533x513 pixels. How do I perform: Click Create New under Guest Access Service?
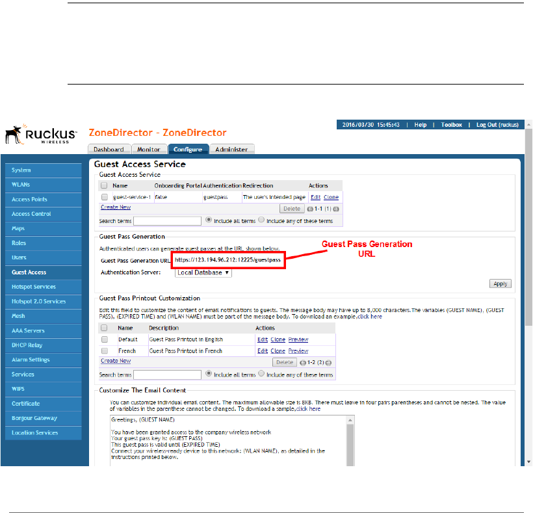(116, 207)
